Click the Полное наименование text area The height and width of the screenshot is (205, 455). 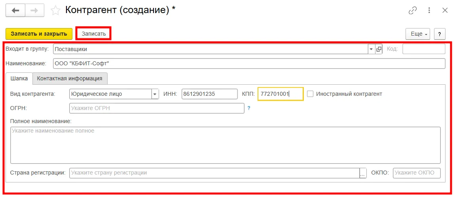tap(226, 145)
